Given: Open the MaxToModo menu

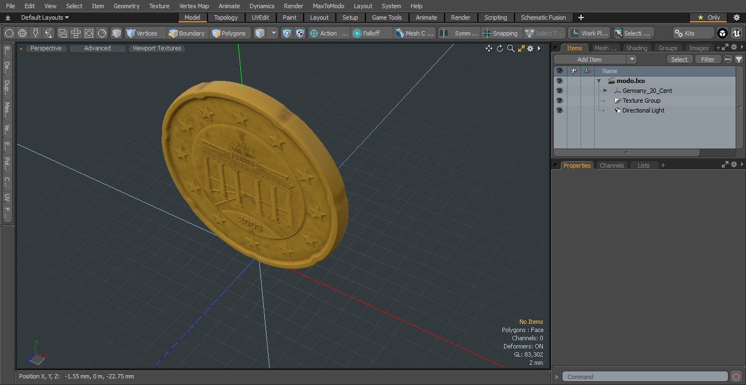Looking at the screenshot, I should 328,6.
